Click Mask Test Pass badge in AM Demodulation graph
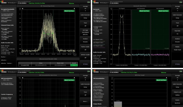Image resolution: width=183 pixels, height=107 pixels. click(69, 80)
